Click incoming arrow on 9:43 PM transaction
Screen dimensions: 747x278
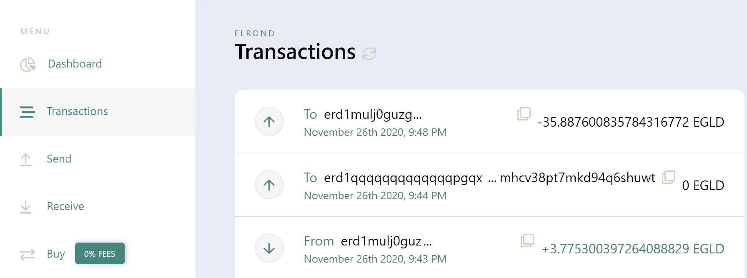point(269,248)
